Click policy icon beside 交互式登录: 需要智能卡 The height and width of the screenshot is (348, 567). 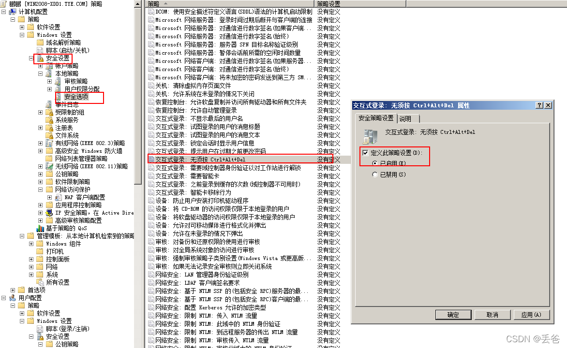(x=151, y=176)
